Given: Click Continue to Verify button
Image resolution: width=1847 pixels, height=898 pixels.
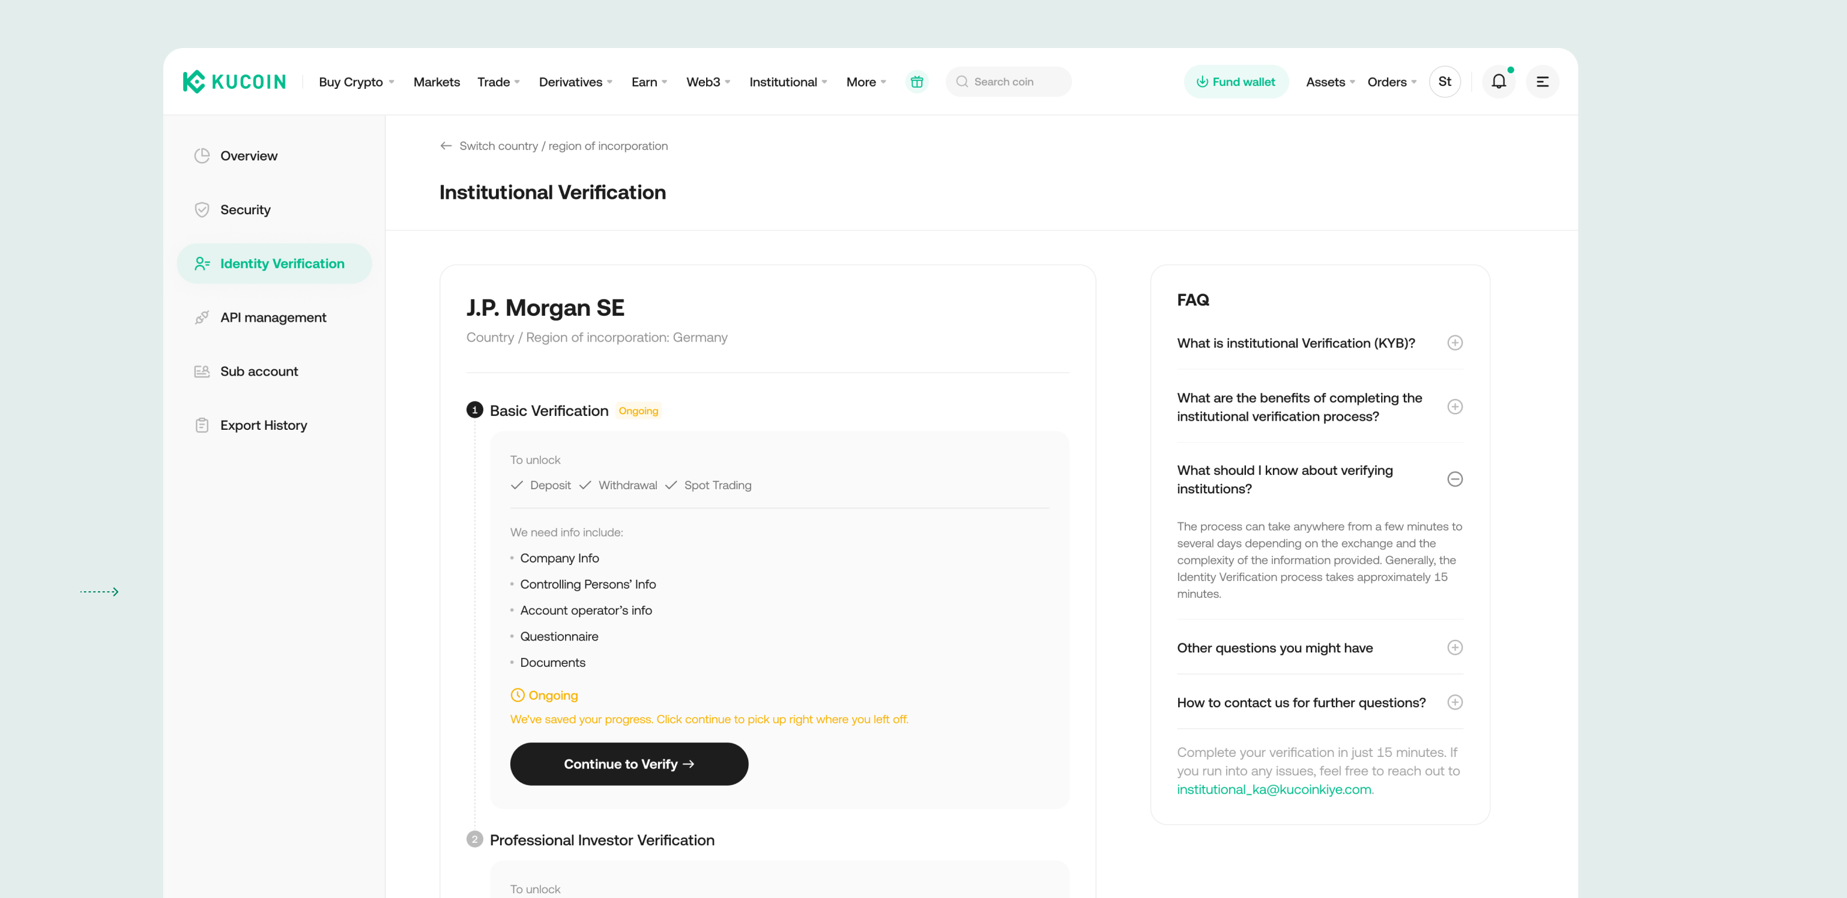Looking at the screenshot, I should click(629, 764).
